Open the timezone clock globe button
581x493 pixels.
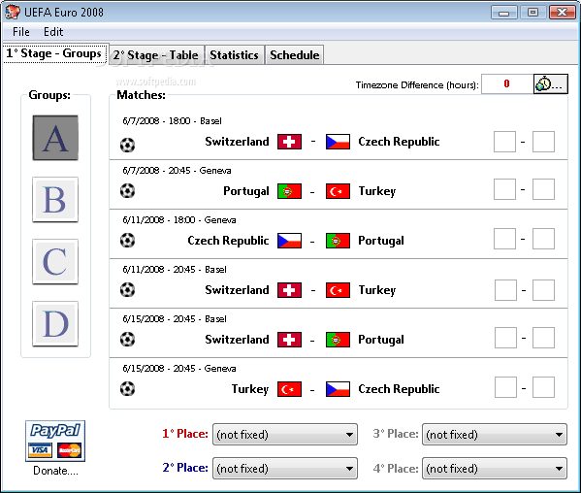click(550, 83)
